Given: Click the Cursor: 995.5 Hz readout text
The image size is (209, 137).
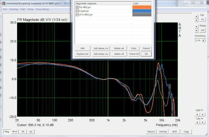Looking at the screenshot, I should click(35, 125).
